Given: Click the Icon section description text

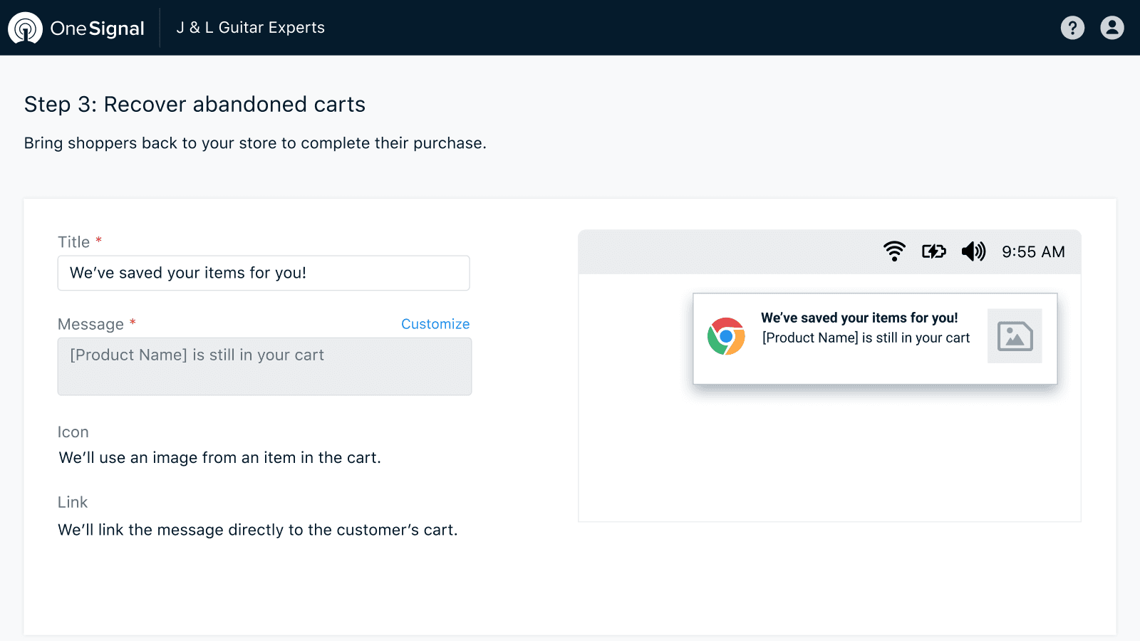Looking at the screenshot, I should (x=220, y=458).
